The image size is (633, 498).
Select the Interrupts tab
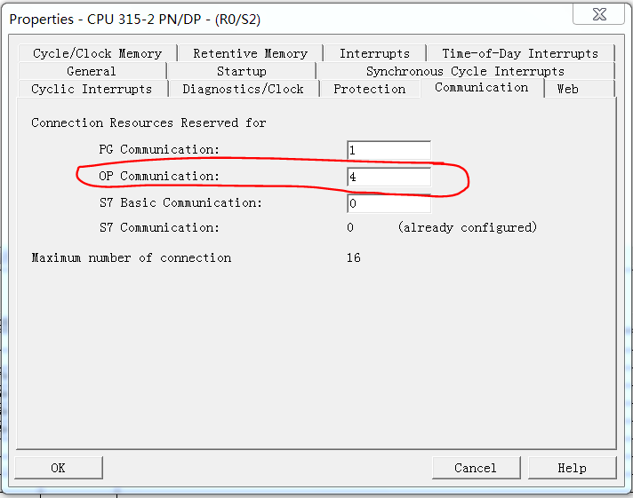[x=374, y=53]
